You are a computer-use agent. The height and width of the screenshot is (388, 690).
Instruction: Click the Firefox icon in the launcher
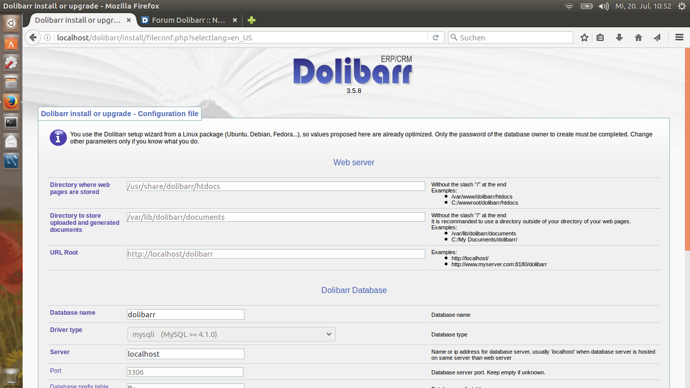[x=11, y=102]
